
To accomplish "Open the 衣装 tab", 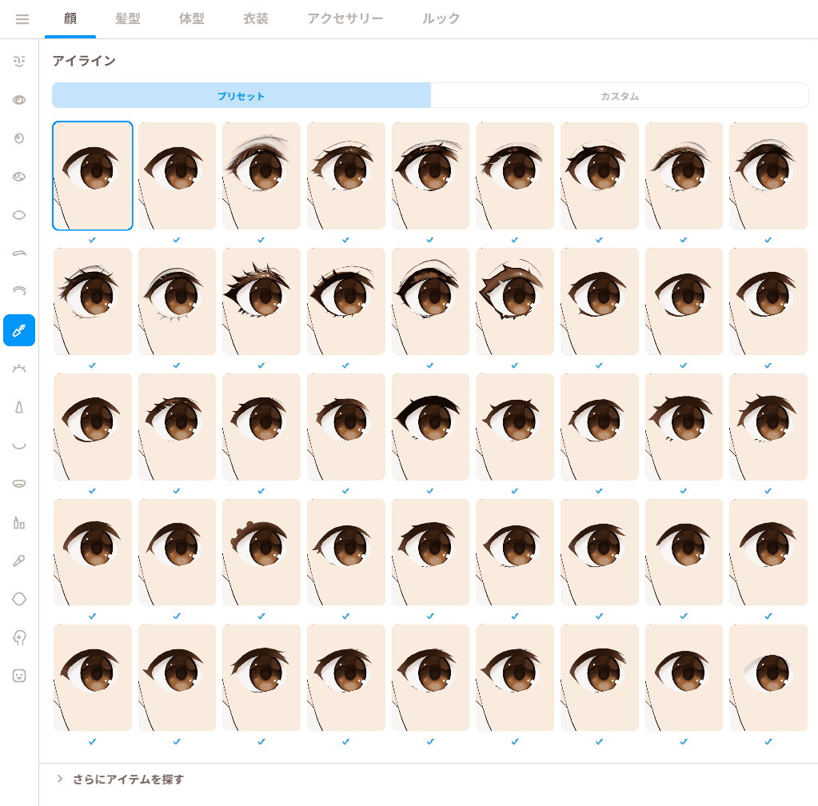I will [256, 18].
